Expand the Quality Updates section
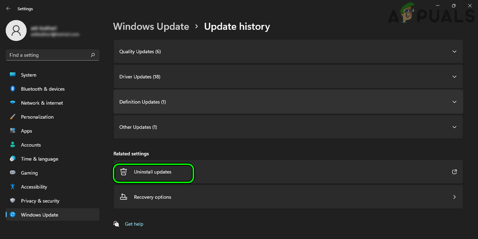This screenshot has height=239, width=478. pos(454,52)
